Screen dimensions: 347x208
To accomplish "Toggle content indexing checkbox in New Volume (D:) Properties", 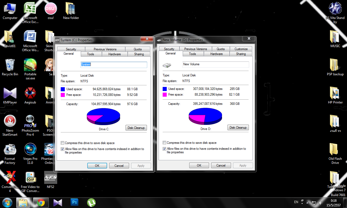I will coord(165,149).
